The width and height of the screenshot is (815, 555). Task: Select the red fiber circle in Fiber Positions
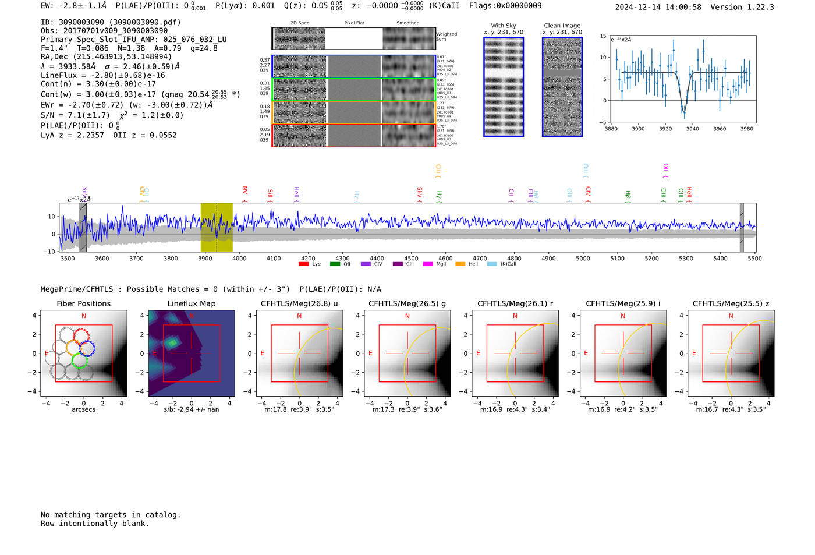pyautogui.click(x=81, y=335)
